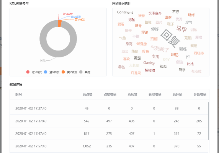Click the word 初恋 in cloud
The width and height of the screenshot is (219, 153).
click(163, 66)
